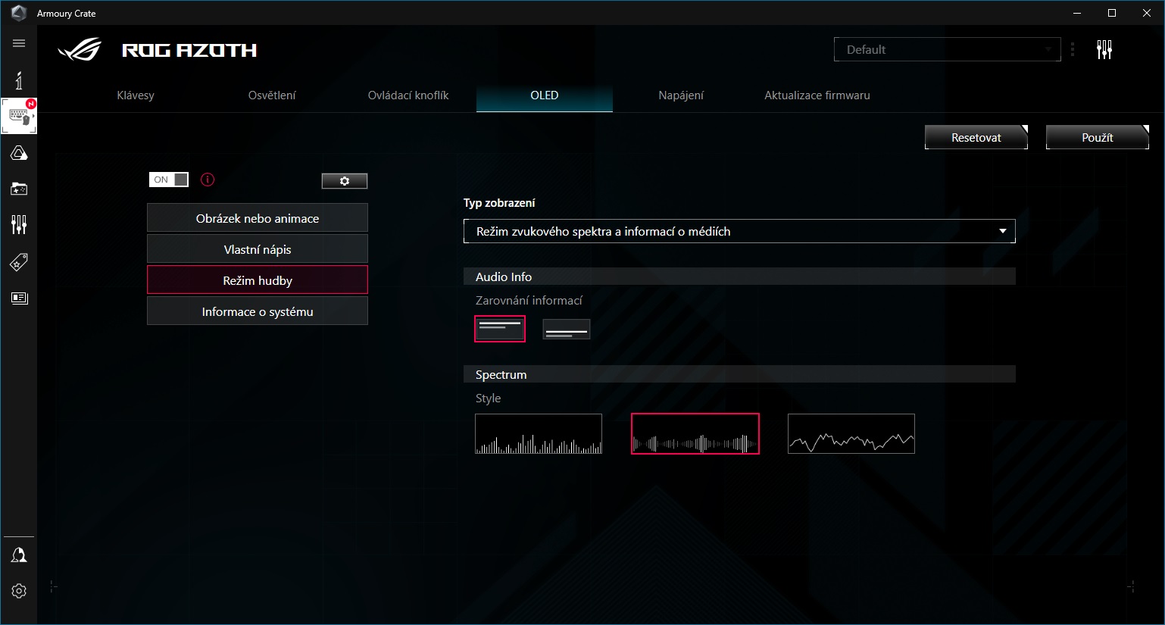Switch to the Osvětlení tab
The image size is (1165, 625).
pos(272,95)
